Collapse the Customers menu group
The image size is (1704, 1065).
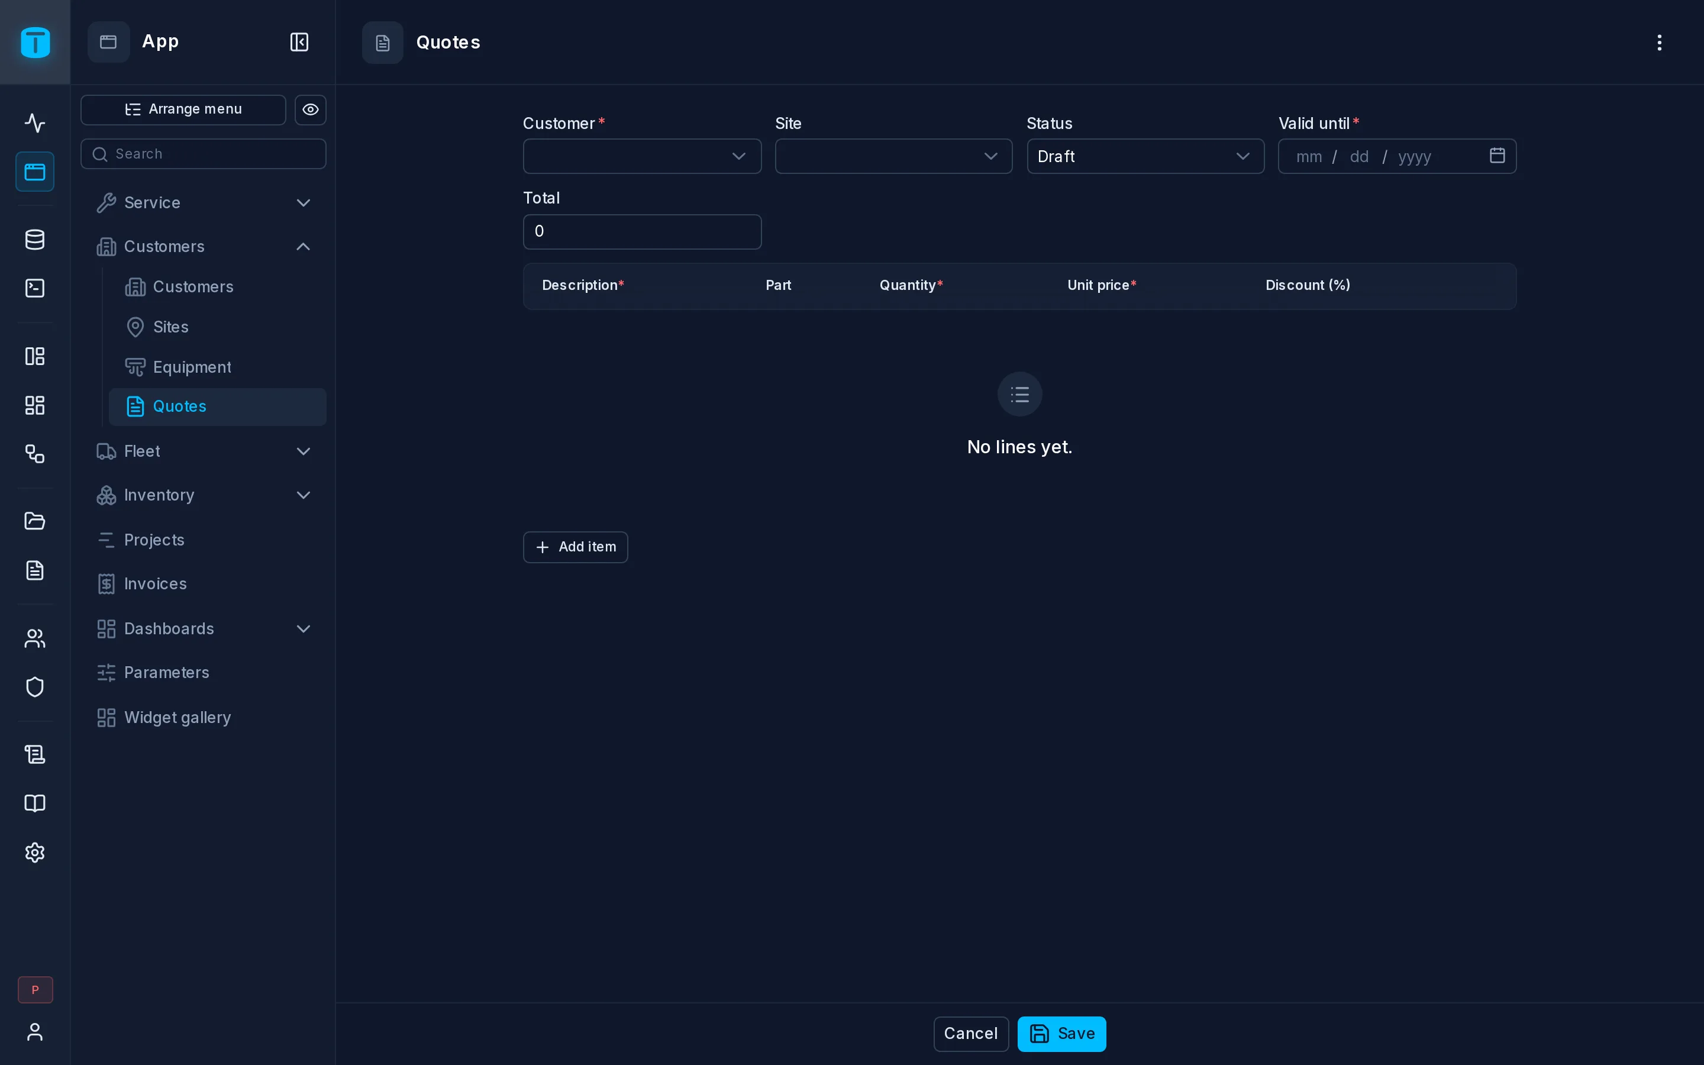point(204,247)
